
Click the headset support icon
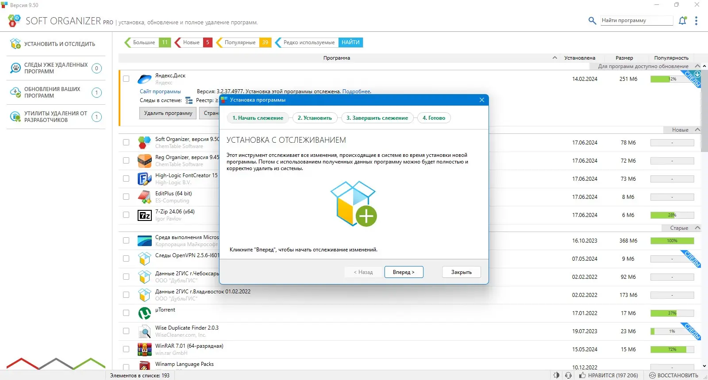click(569, 376)
